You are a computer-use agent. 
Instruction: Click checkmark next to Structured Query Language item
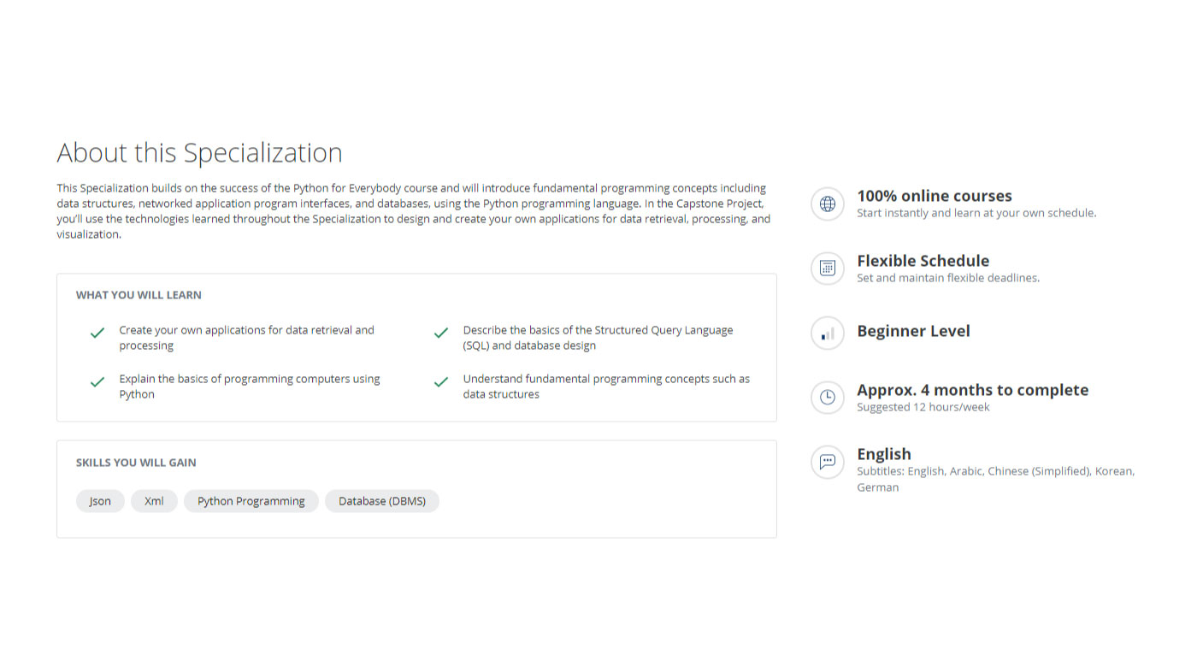pyautogui.click(x=441, y=333)
